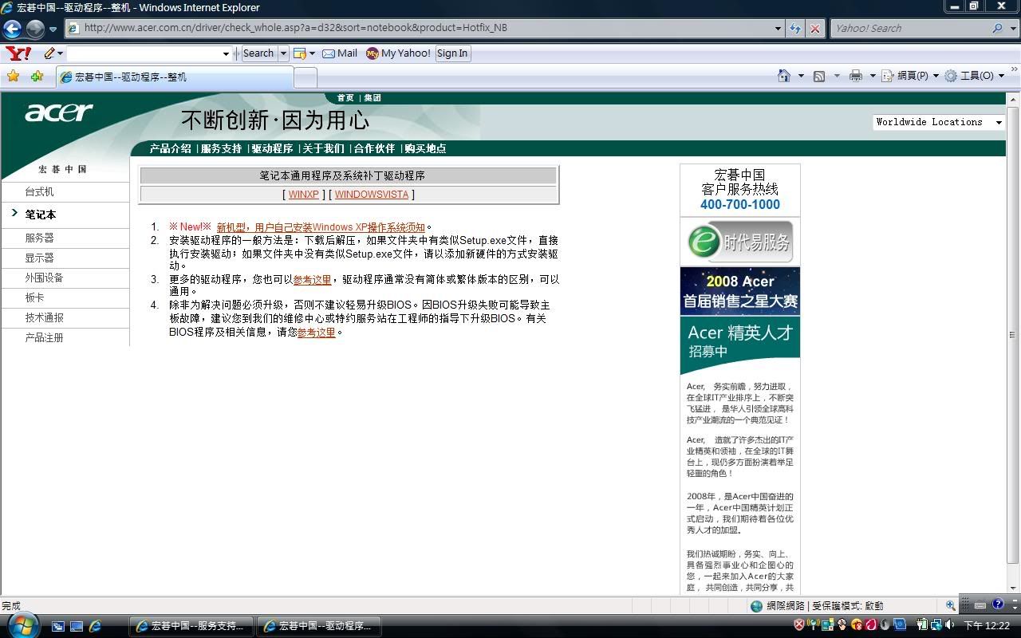Open the 工具(O) tools menu

(974, 76)
